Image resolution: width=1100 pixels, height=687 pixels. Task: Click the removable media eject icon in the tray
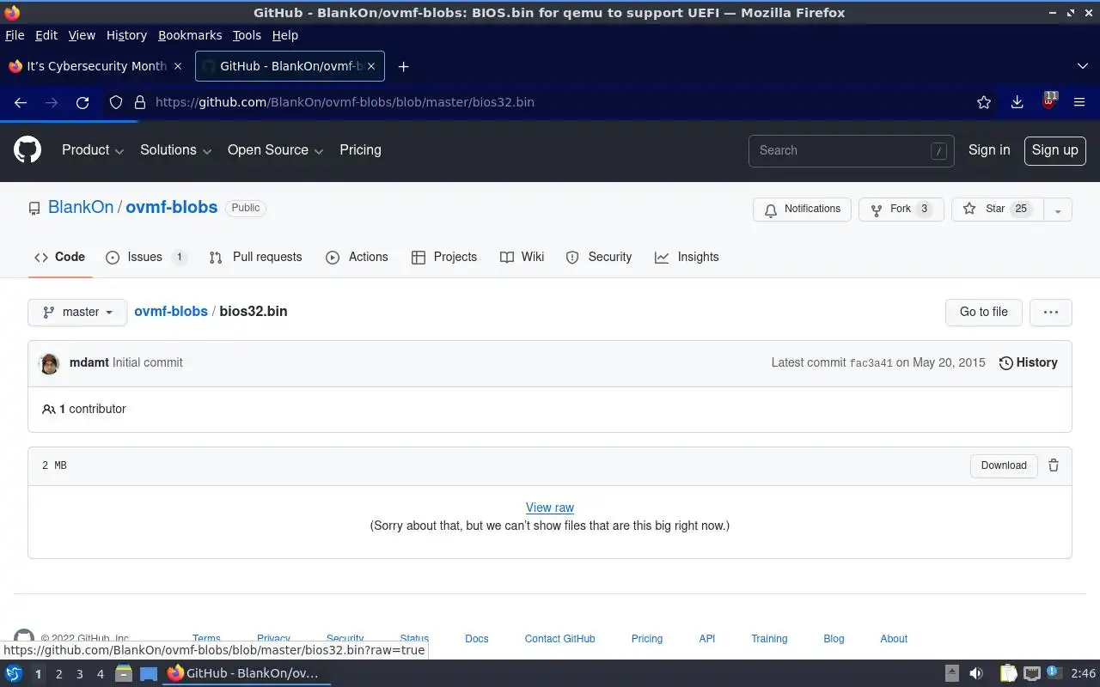[952, 673]
